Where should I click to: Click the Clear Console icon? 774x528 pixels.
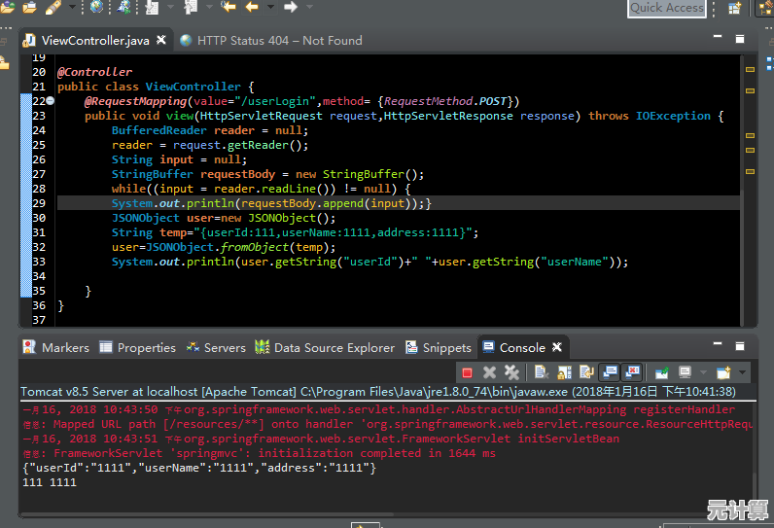[542, 372]
